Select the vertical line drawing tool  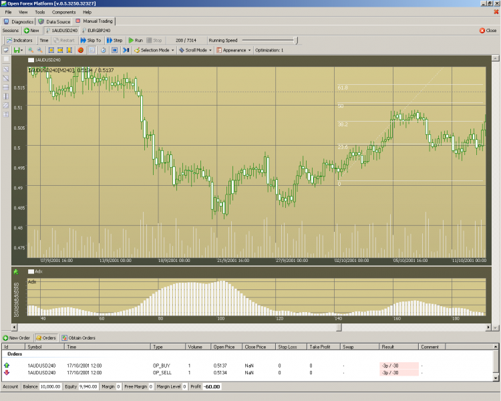pyautogui.click(x=6, y=96)
